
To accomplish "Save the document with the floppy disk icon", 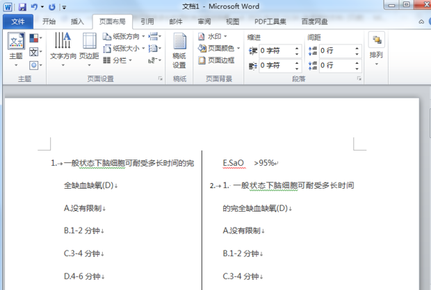I will [x=22, y=7].
